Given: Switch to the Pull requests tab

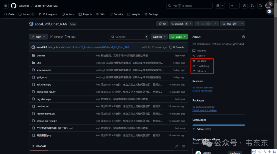Looking at the screenshot, I should [x=48, y=14].
